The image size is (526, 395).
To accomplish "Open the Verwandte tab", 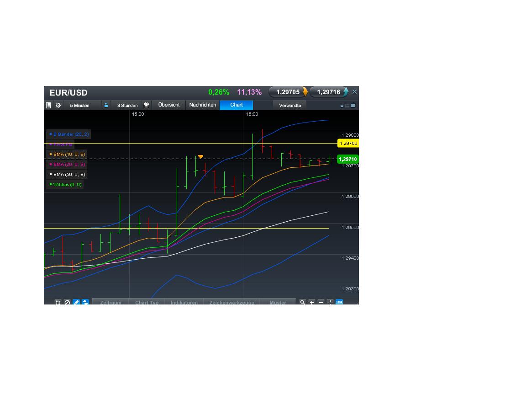I will pos(290,106).
